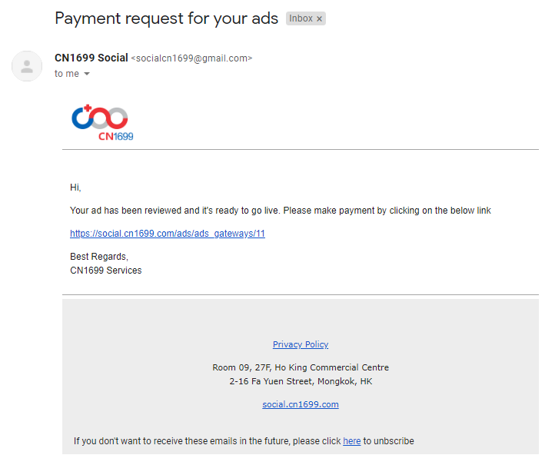555x465 pixels.
Task: Click the sender name CN1699 Social
Action: [x=91, y=58]
